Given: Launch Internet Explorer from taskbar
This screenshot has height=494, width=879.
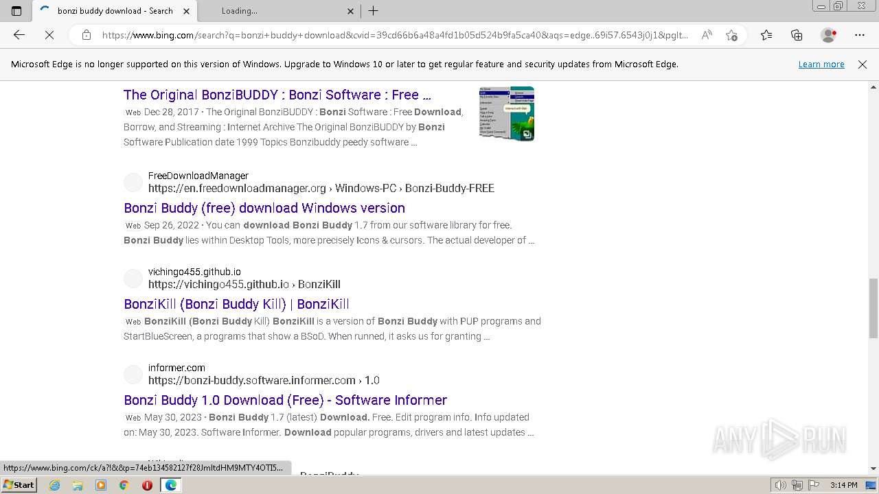Looking at the screenshot, I should (x=55, y=485).
